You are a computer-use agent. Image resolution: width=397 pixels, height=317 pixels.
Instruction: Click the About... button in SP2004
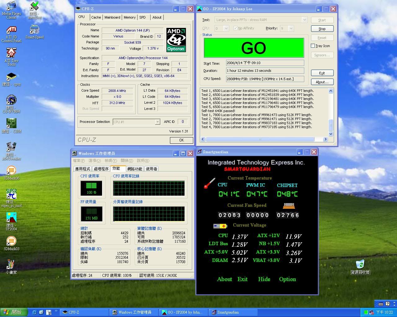tap(322, 82)
